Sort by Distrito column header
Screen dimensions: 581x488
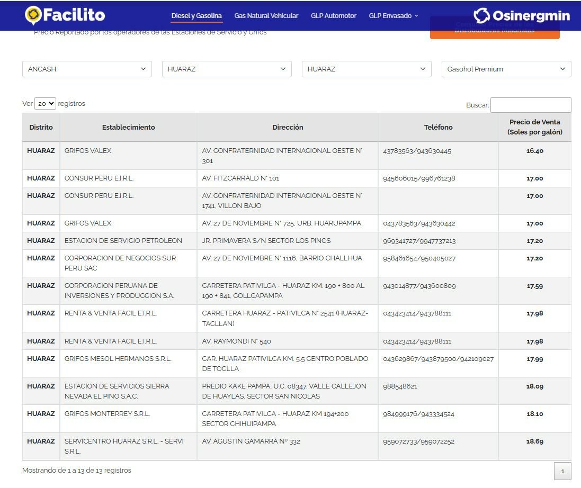[x=41, y=127]
